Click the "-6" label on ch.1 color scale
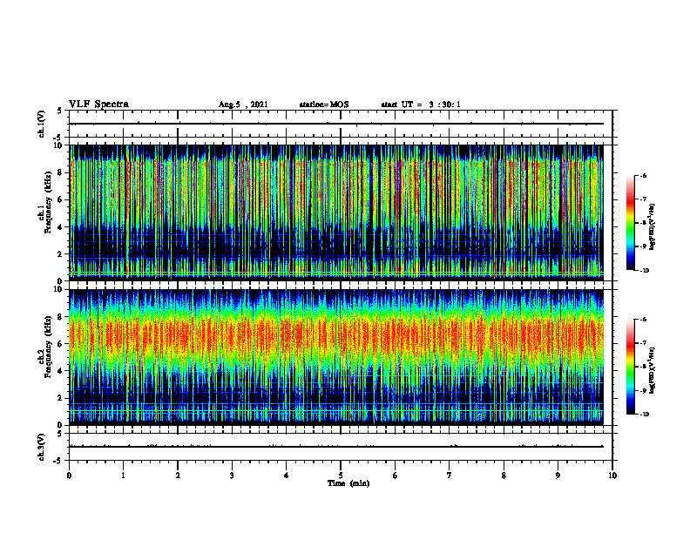Screen dimensions: 690x533 pyautogui.click(x=644, y=175)
